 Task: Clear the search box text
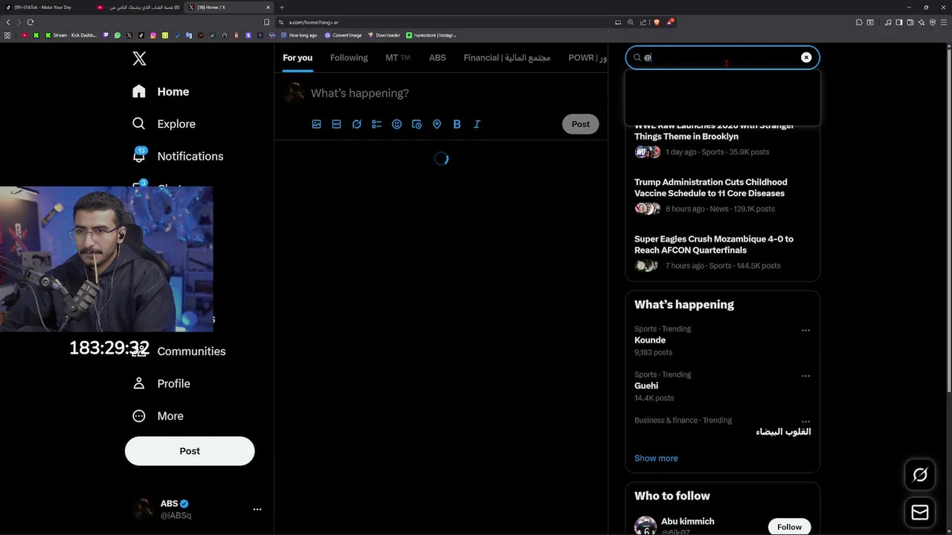[x=806, y=57]
